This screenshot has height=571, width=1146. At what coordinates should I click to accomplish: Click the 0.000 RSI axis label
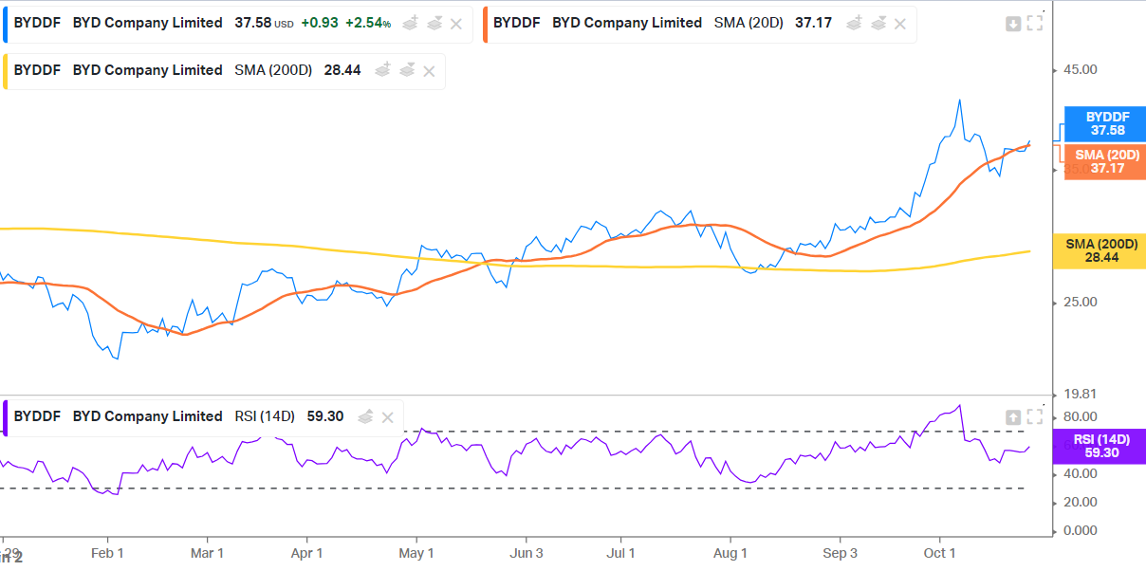(1081, 530)
